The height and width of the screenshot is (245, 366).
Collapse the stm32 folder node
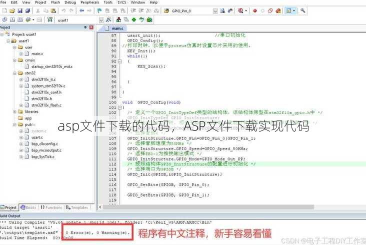point(14,73)
